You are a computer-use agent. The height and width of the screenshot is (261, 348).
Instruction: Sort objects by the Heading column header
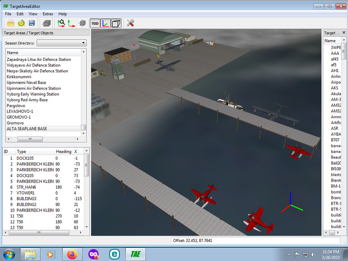[64, 152]
